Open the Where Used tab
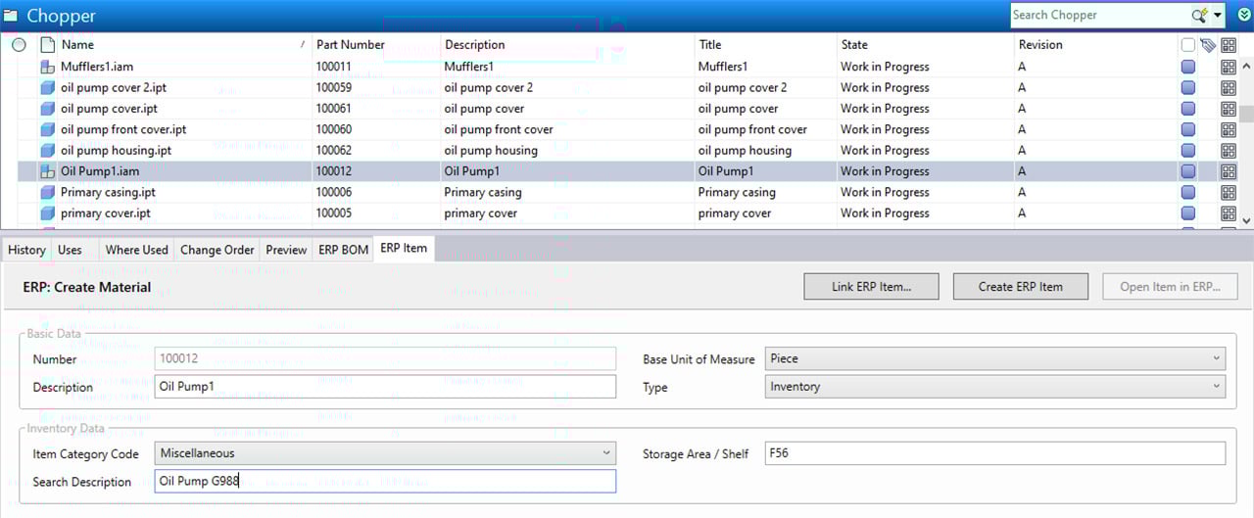The width and height of the screenshot is (1254, 518). 136,250
